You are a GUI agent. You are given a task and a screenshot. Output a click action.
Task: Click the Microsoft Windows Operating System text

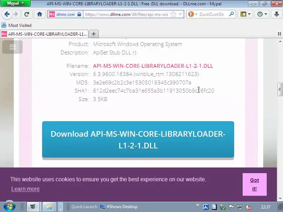point(138,44)
